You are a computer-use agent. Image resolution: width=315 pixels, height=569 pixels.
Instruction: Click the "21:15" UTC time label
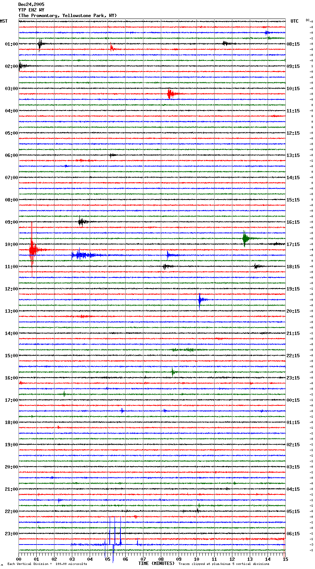(293, 333)
